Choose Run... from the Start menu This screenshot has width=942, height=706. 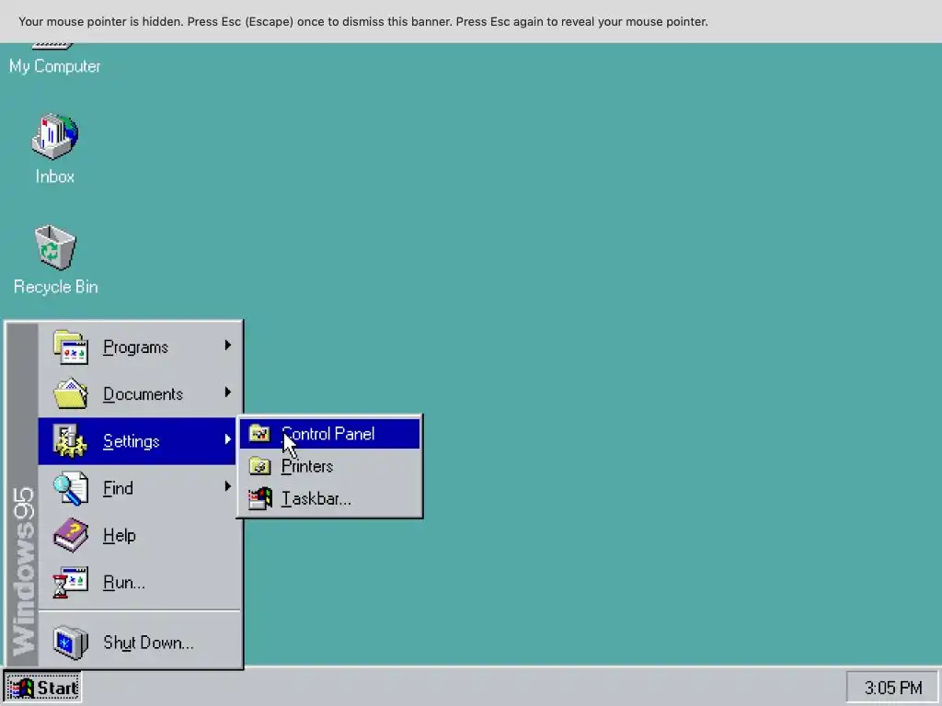[x=139, y=582]
